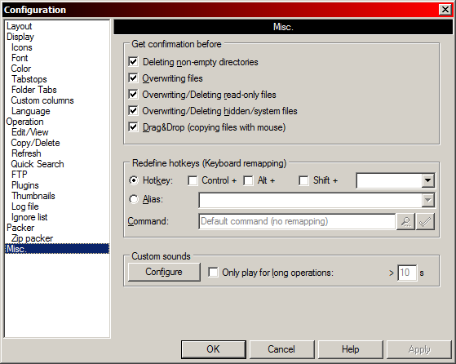Image resolution: width=456 pixels, height=364 pixels.
Task: Check the Shift + modifier box
Action: click(x=303, y=180)
